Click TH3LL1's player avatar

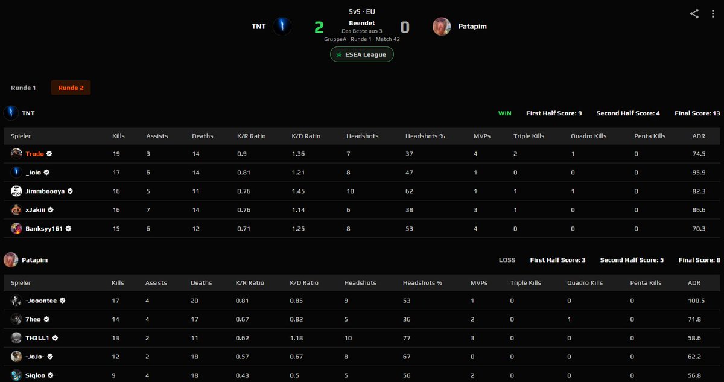coord(16,338)
